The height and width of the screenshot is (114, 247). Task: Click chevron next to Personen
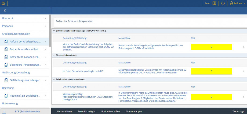point(45,26)
